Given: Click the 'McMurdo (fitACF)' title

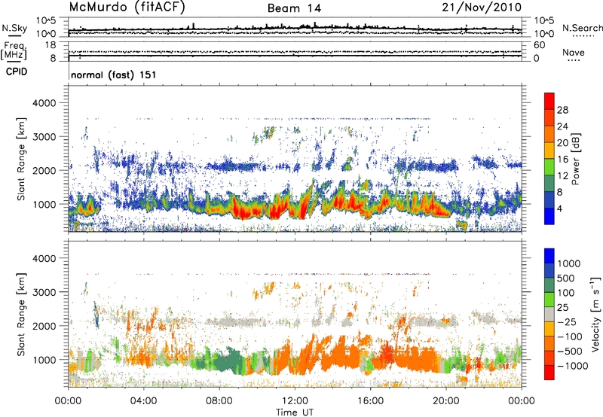Looking at the screenshot, I should 127,8.
